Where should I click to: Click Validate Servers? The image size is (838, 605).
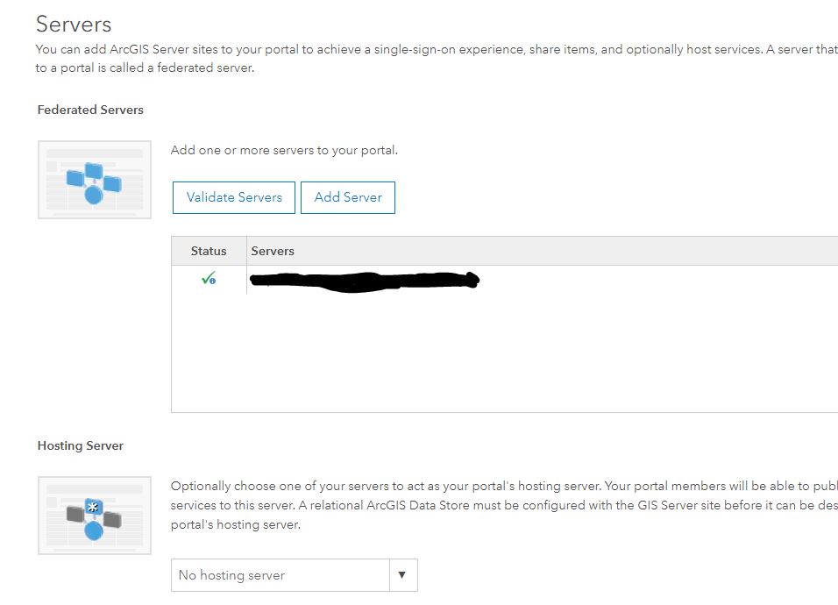click(x=233, y=197)
